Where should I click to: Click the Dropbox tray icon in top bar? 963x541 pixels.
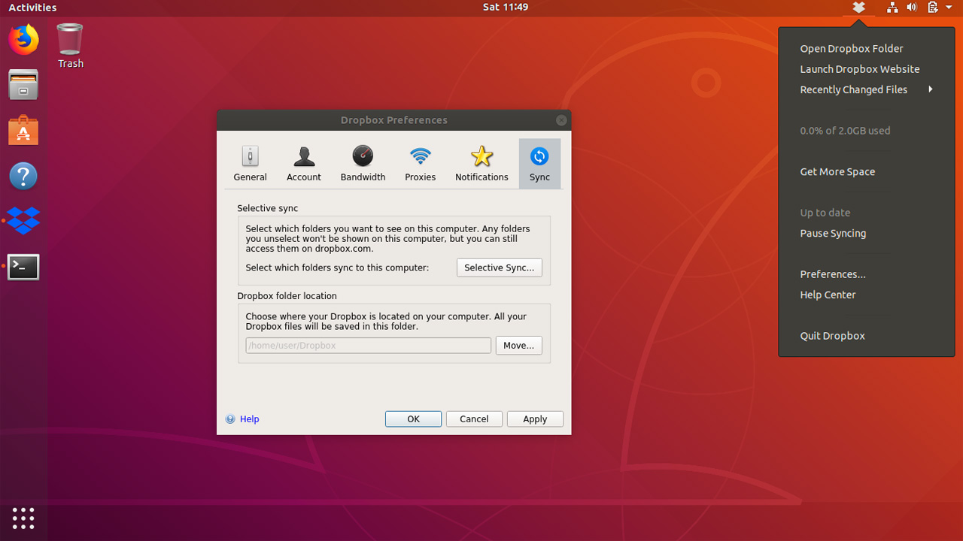point(858,8)
